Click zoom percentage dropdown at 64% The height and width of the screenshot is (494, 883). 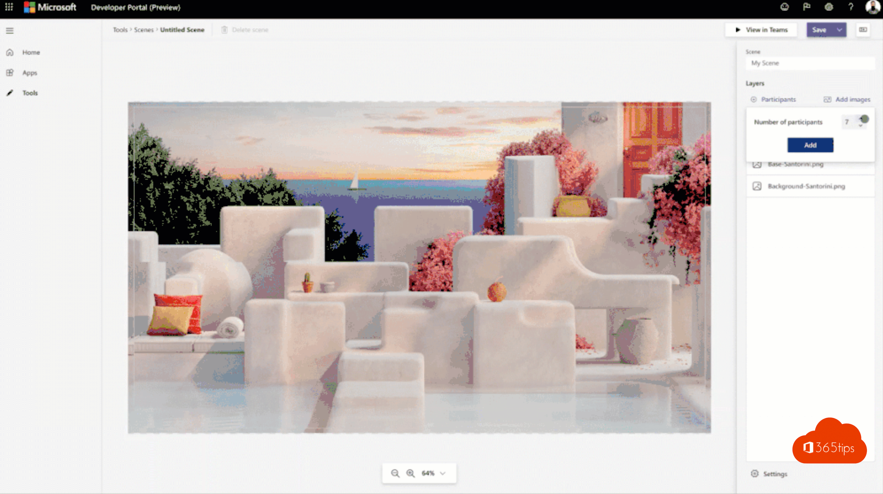(x=434, y=473)
